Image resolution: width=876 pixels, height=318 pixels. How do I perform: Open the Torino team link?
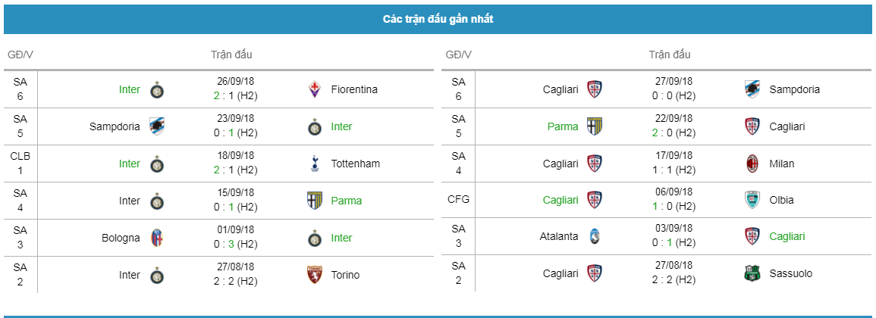click(x=345, y=275)
